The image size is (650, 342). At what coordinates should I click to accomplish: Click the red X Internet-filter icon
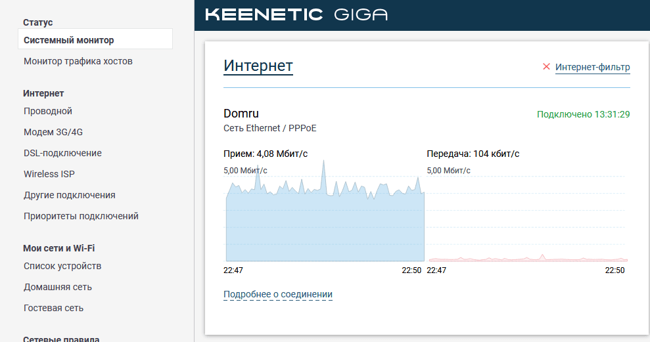coord(546,66)
